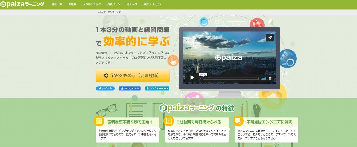Click the 効率的に学ぶ orange headline text
Screen dimensions: 357x147
[x=137, y=42]
